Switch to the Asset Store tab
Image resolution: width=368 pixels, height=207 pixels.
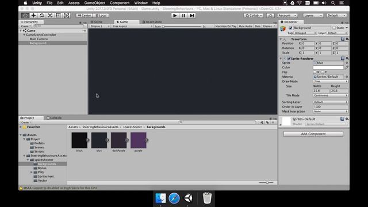pos(152,22)
